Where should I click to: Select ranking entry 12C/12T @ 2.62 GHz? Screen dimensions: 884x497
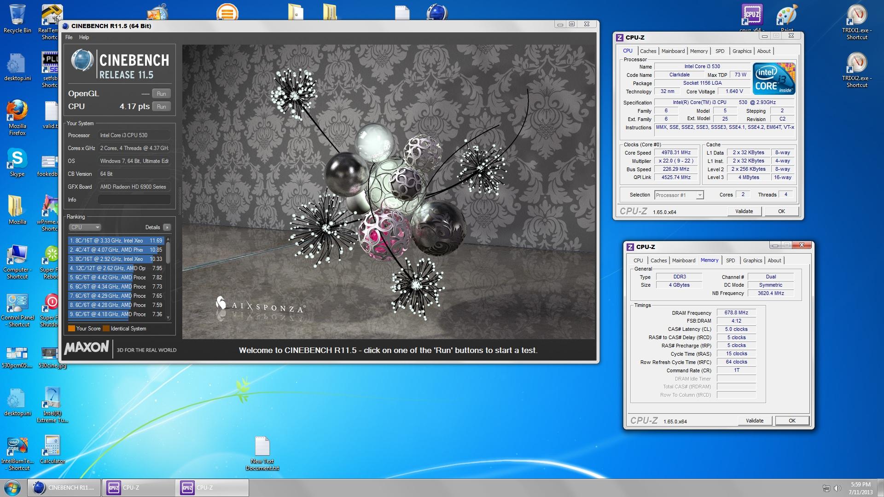(x=116, y=268)
